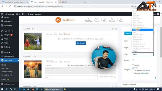Choose Slide option in effect list
162x91 pixels.
click(x=143, y=51)
